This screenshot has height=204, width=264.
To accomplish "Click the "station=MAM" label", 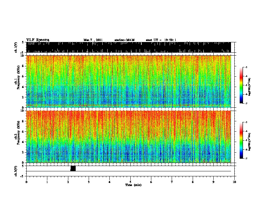I will coord(124,40).
